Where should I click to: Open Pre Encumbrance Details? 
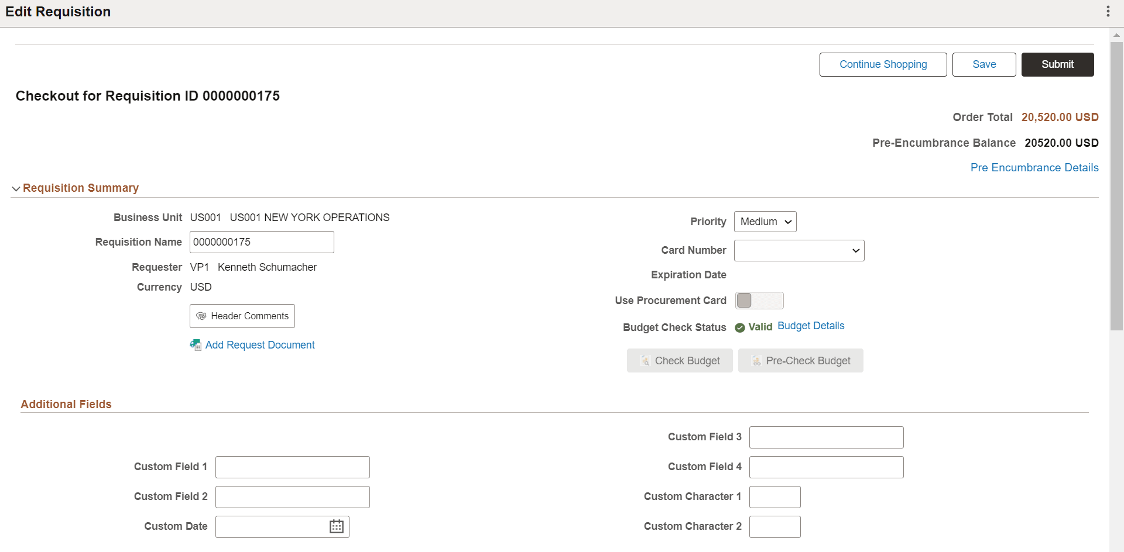pyautogui.click(x=1034, y=167)
